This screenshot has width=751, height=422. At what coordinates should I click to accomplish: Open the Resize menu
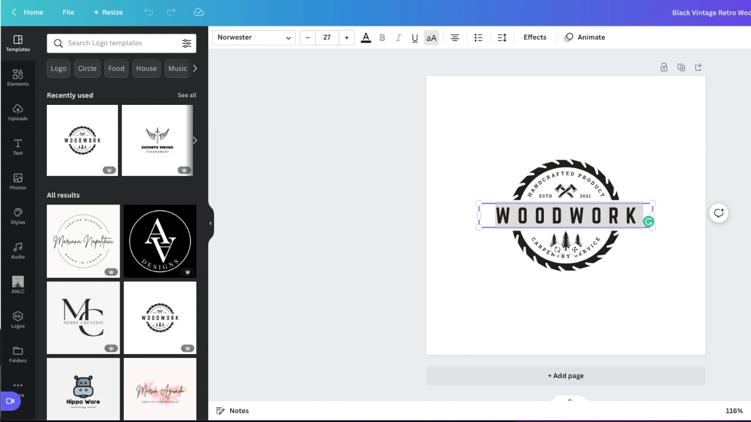(x=108, y=12)
